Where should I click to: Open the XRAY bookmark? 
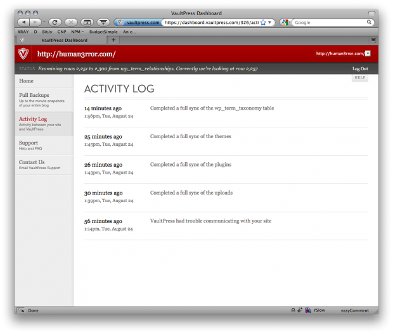[23, 32]
